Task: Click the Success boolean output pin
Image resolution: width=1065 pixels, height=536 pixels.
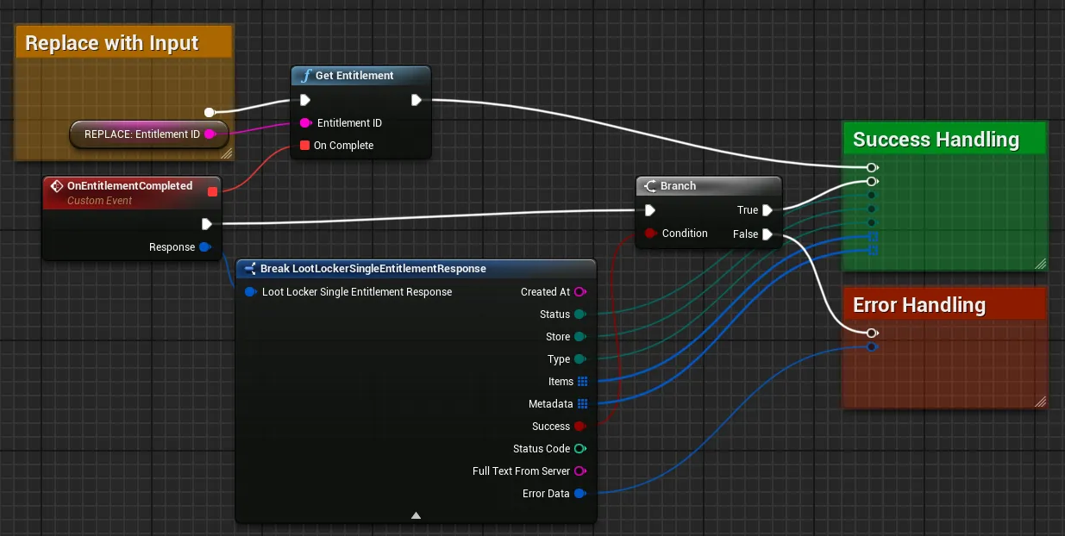Action: pyautogui.click(x=580, y=427)
